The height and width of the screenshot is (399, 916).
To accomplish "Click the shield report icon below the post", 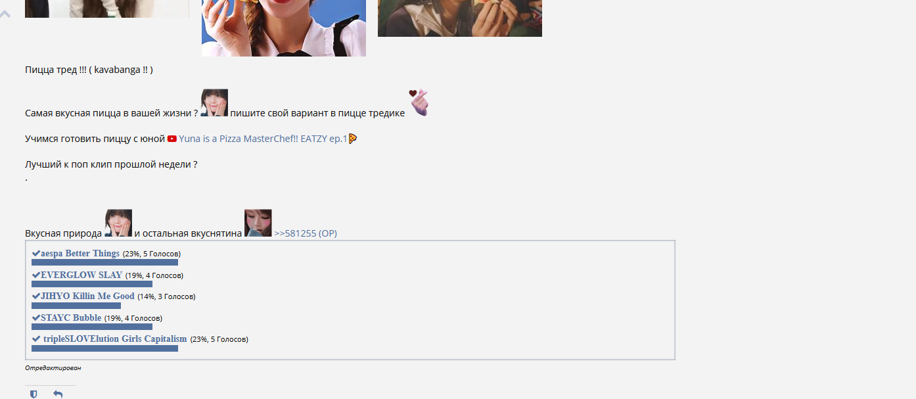I will click(x=34, y=394).
